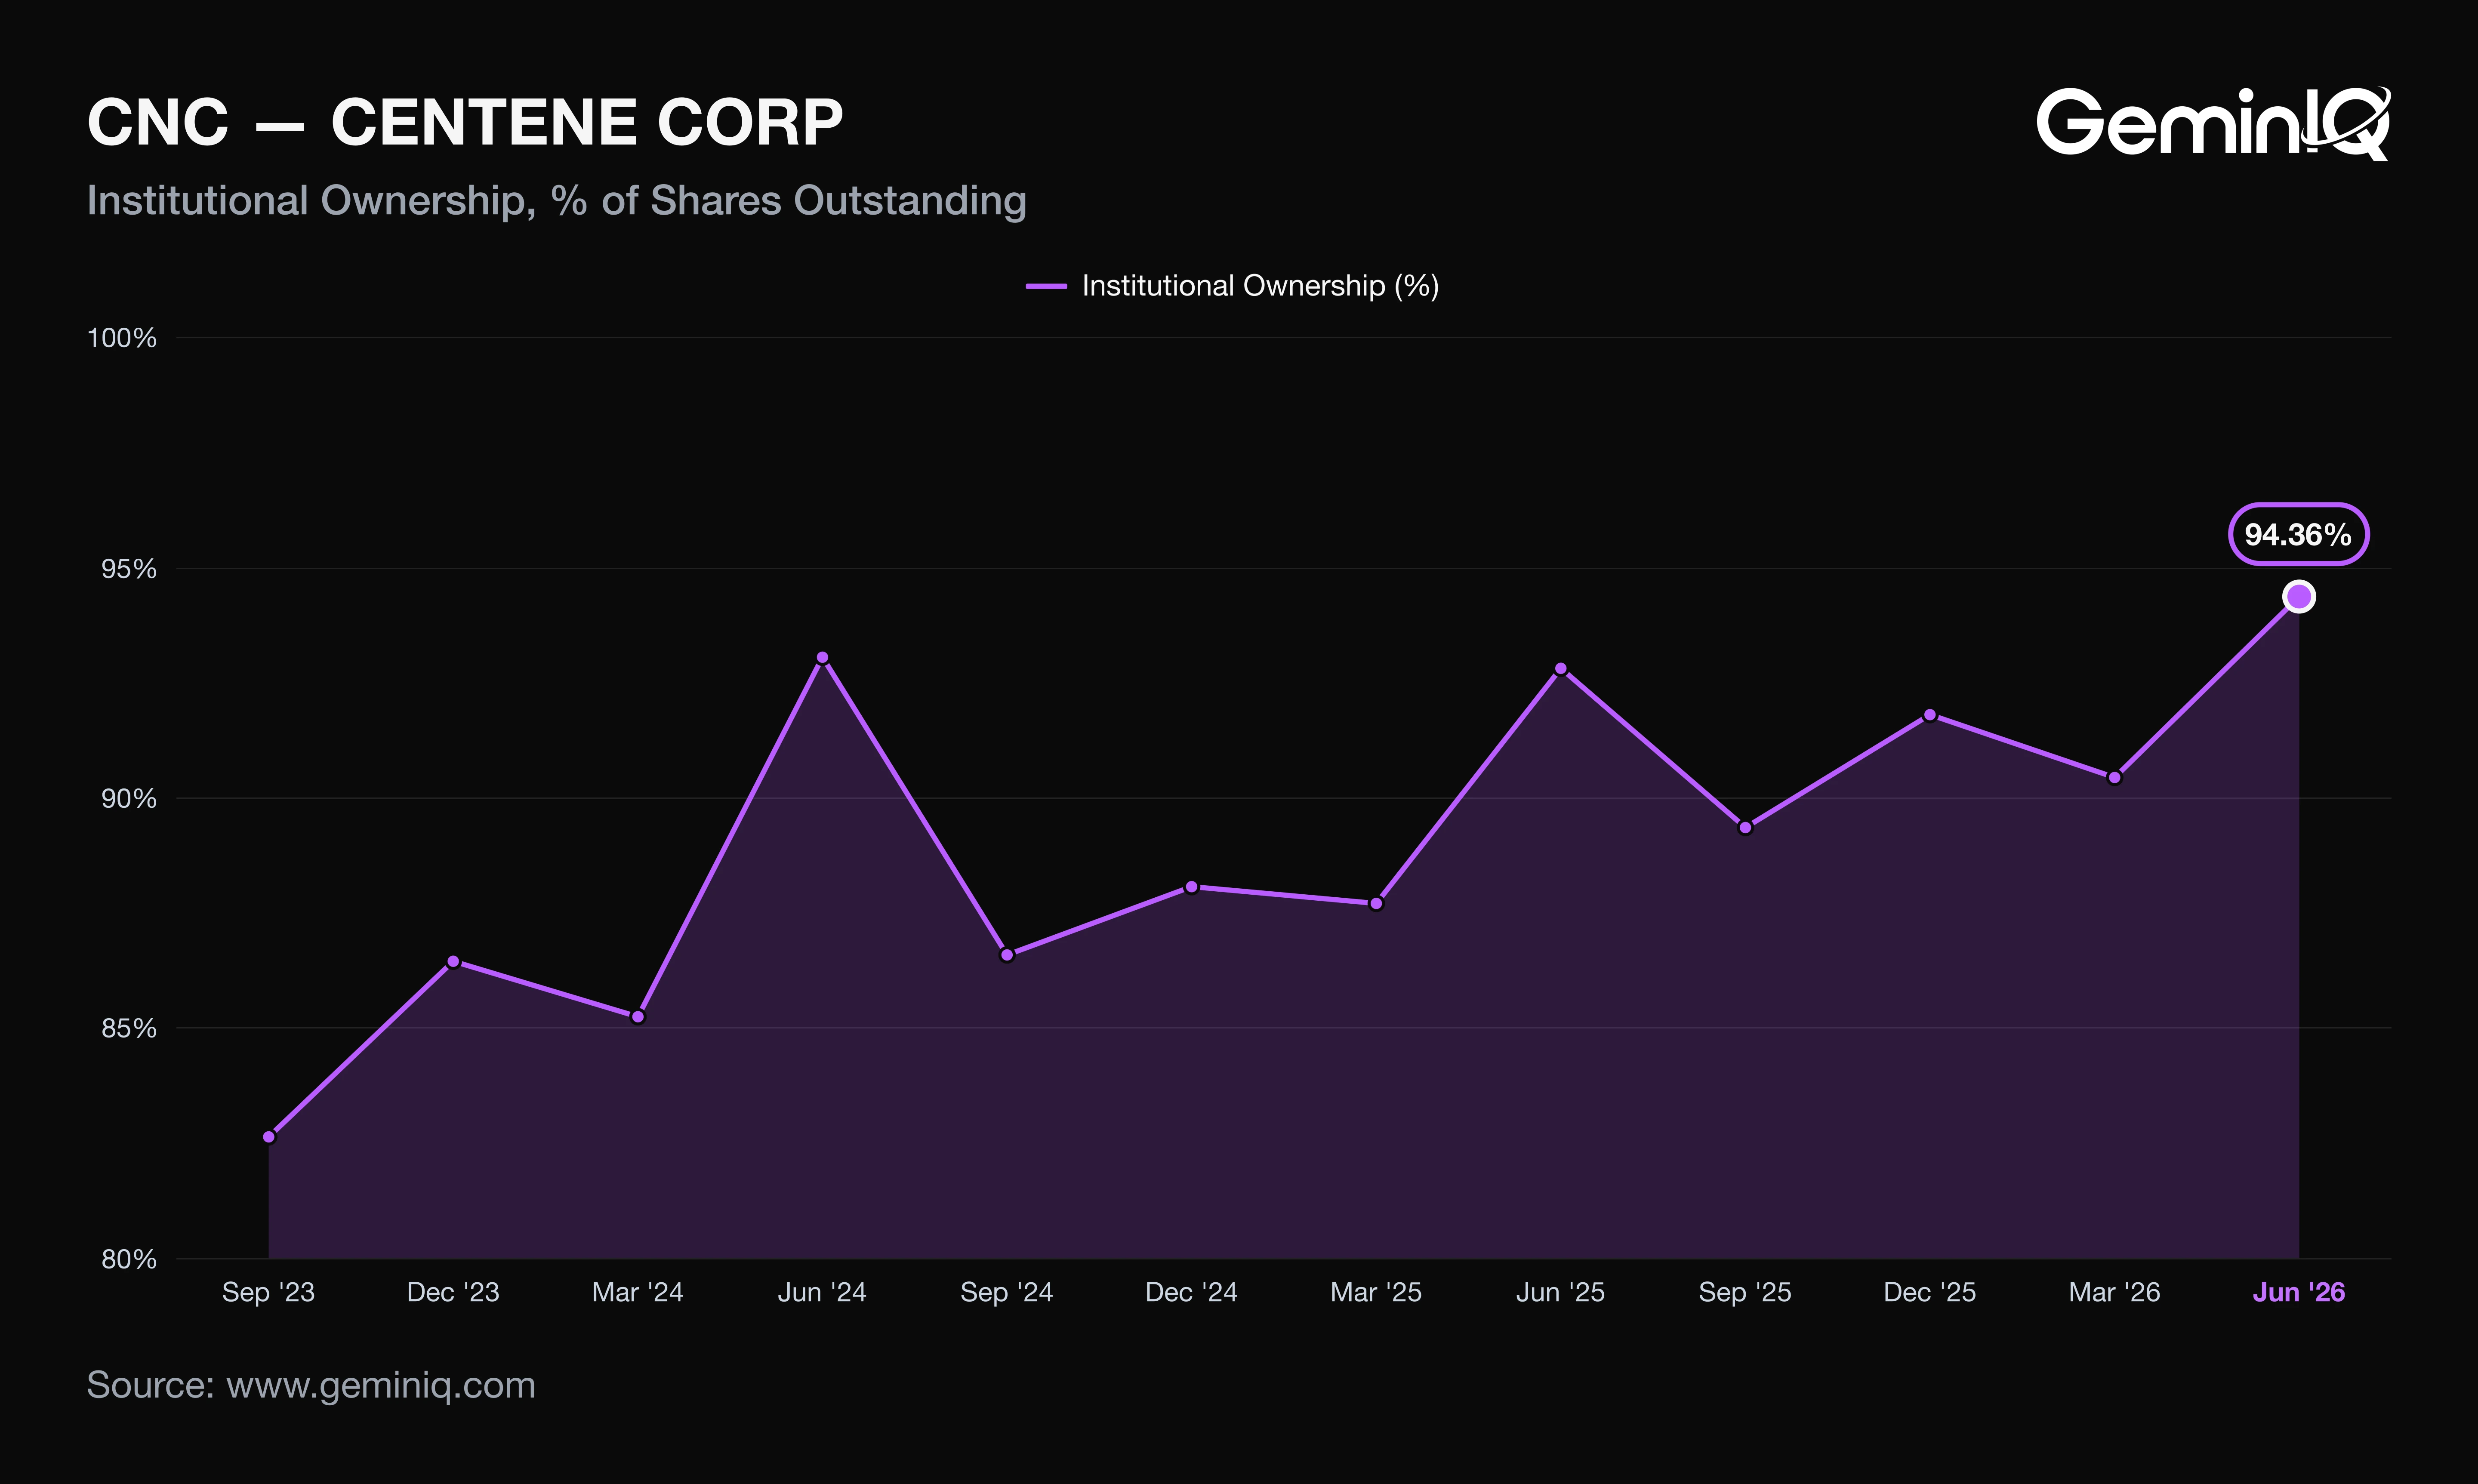Click the Jun '25 axis label
Screen dimensions: 2478x1484
(1561, 1293)
